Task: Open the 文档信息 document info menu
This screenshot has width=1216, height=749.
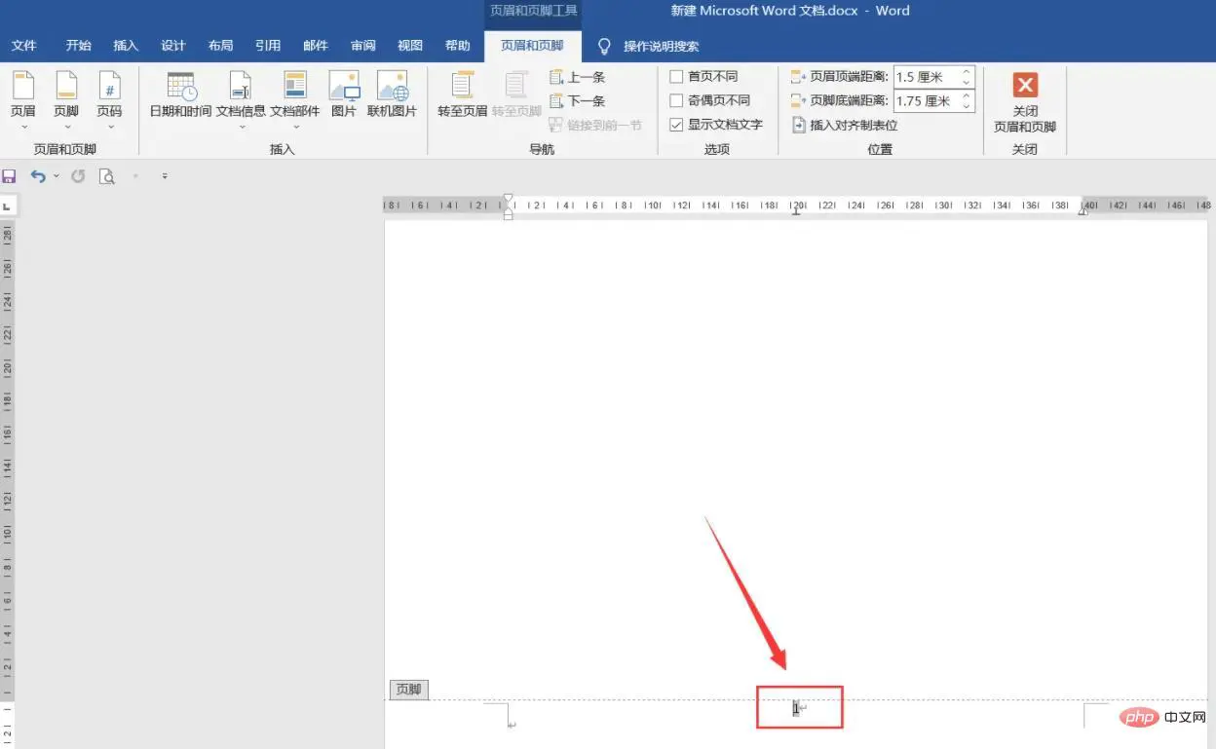Action: (241, 100)
